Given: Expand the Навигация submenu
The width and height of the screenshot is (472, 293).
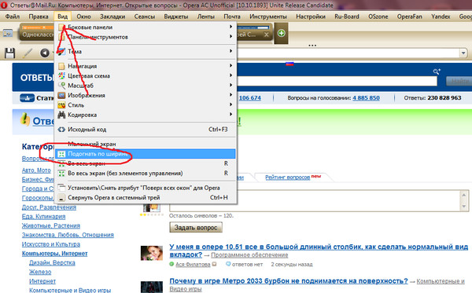Looking at the screenshot, I should pyautogui.click(x=230, y=65).
